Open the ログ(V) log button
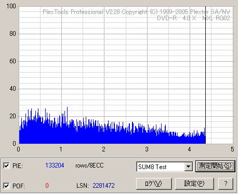 (154, 184)
